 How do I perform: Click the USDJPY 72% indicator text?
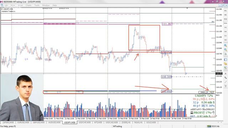click(204, 96)
